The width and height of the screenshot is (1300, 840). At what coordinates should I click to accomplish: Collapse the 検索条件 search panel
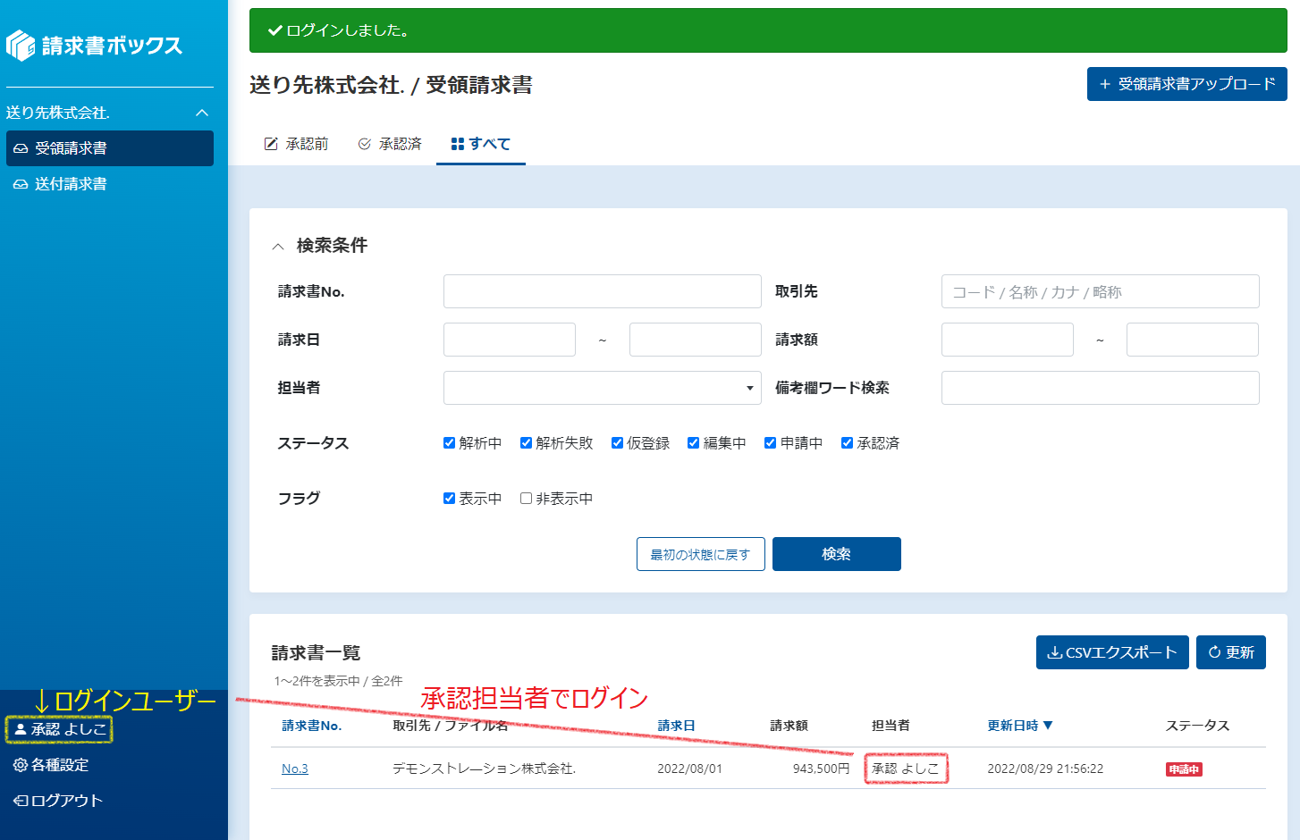point(278,247)
